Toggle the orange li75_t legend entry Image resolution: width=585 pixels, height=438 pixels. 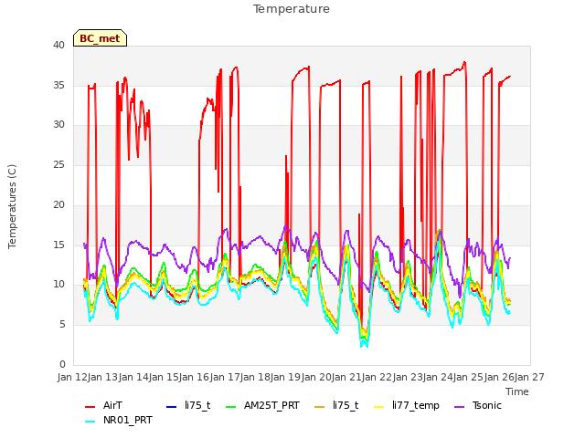(x=336, y=405)
